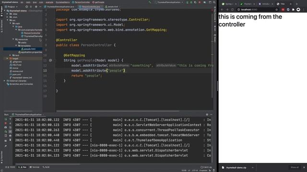The height and width of the screenshot is (172, 307).
Task: Open download item menu chevron for thymeleaf-demo.zip
Action: 253,168
